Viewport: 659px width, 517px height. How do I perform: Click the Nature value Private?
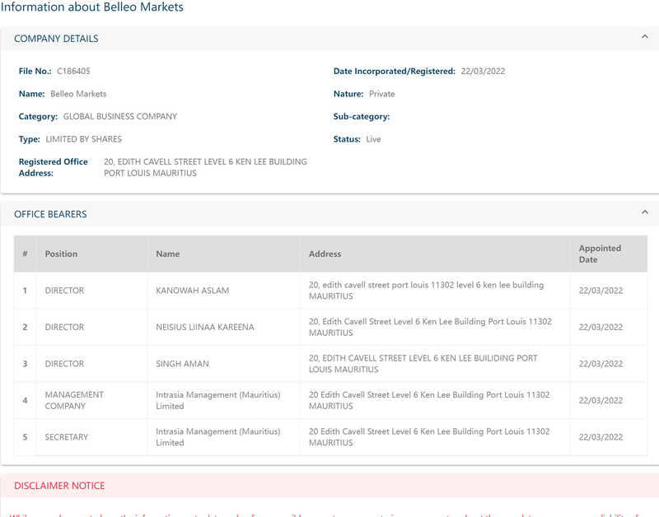[x=382, y=94]
